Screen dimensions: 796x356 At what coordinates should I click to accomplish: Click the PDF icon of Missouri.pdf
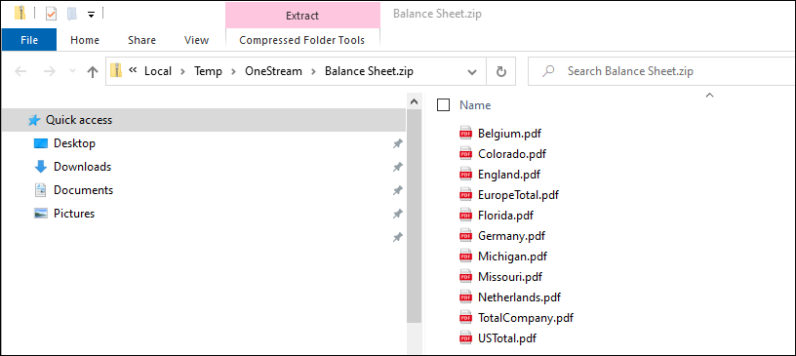coord(465,277)
